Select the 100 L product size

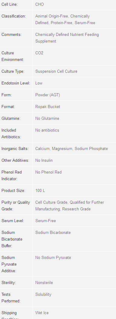click(x=40, y=191)
